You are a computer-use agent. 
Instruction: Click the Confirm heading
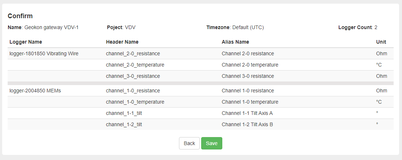[x=20, y=16]
